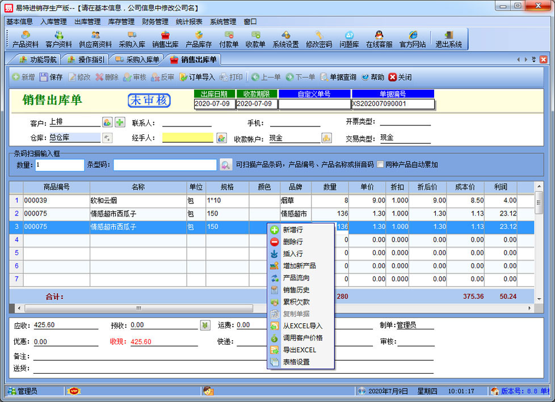Enable 同种产品自动累加 checkbox
The image size is (555, 402).
[x=380, y=165]
